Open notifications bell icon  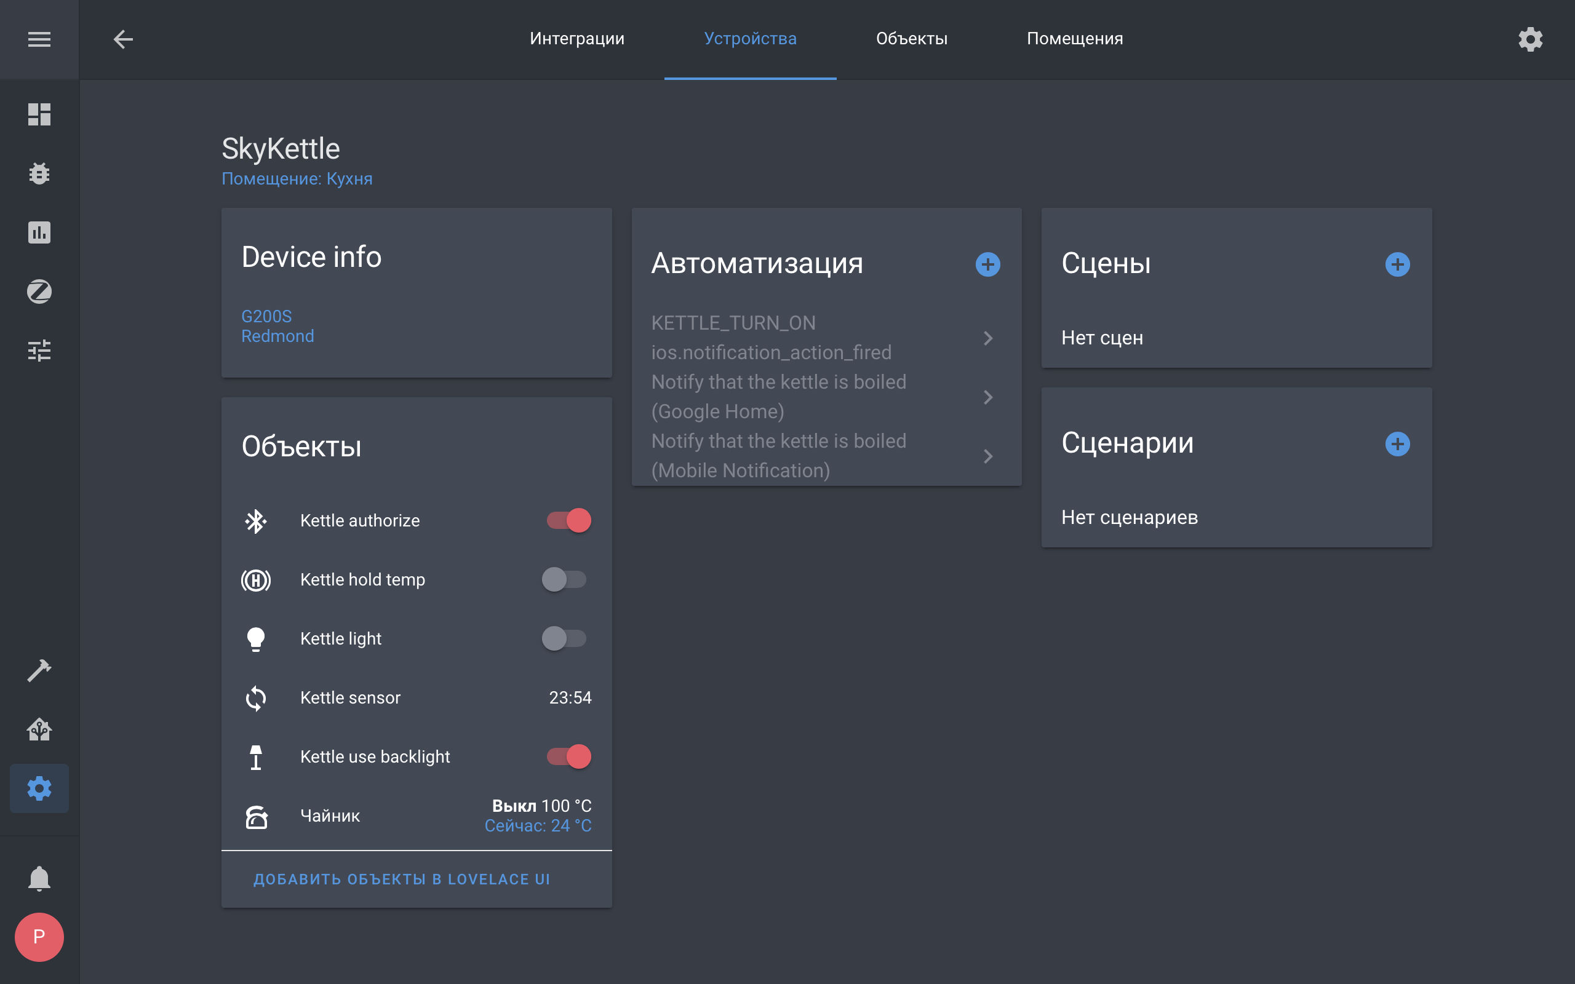[39, 878]
